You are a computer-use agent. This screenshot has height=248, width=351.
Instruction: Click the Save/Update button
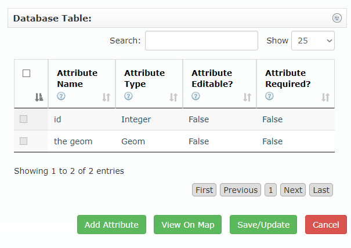coord(263,224)
